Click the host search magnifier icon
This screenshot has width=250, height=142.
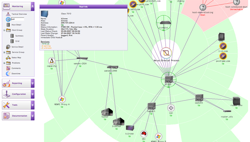(8, 19)
